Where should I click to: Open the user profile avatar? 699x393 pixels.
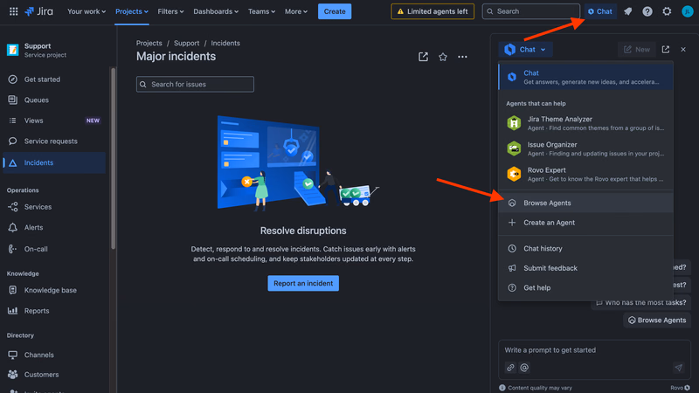[687, 11]
